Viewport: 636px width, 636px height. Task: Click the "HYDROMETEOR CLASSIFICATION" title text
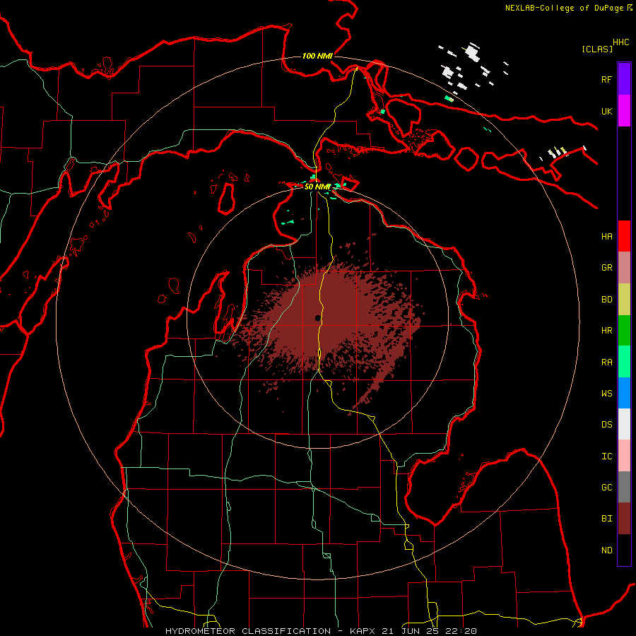coord(248,631)
